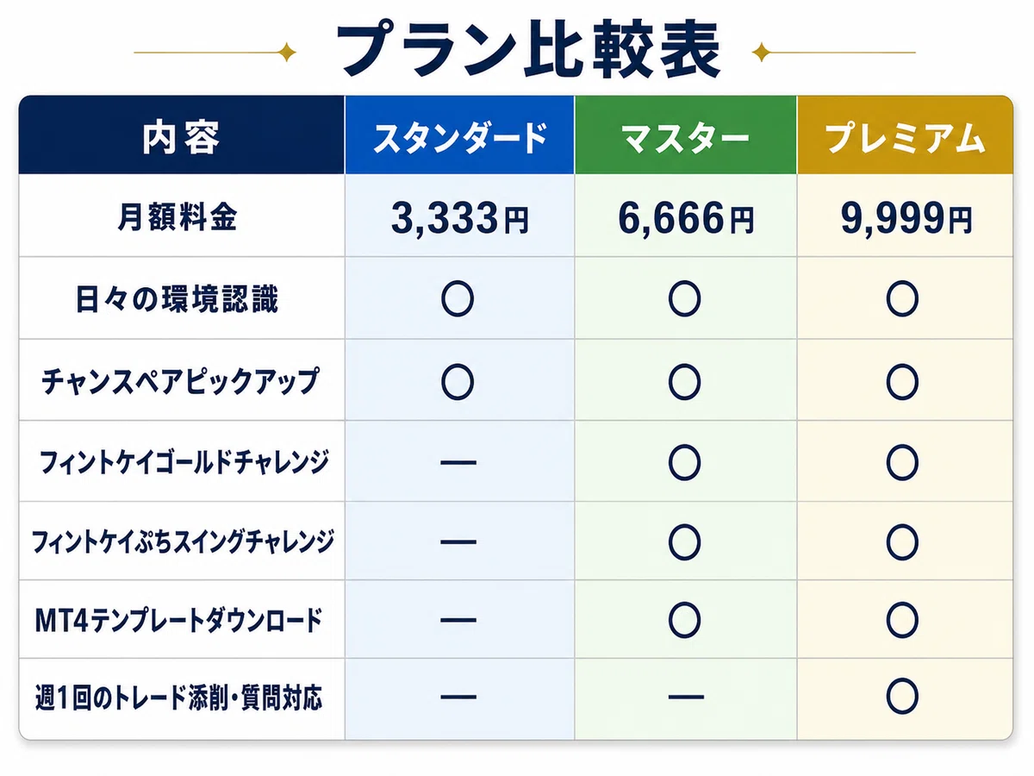Click the circle for Standard 日々の環境認識

pyautogui.click(x=458, y=299)
